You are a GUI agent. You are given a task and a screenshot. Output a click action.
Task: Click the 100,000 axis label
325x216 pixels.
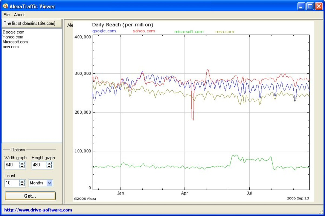click(82, 151)
